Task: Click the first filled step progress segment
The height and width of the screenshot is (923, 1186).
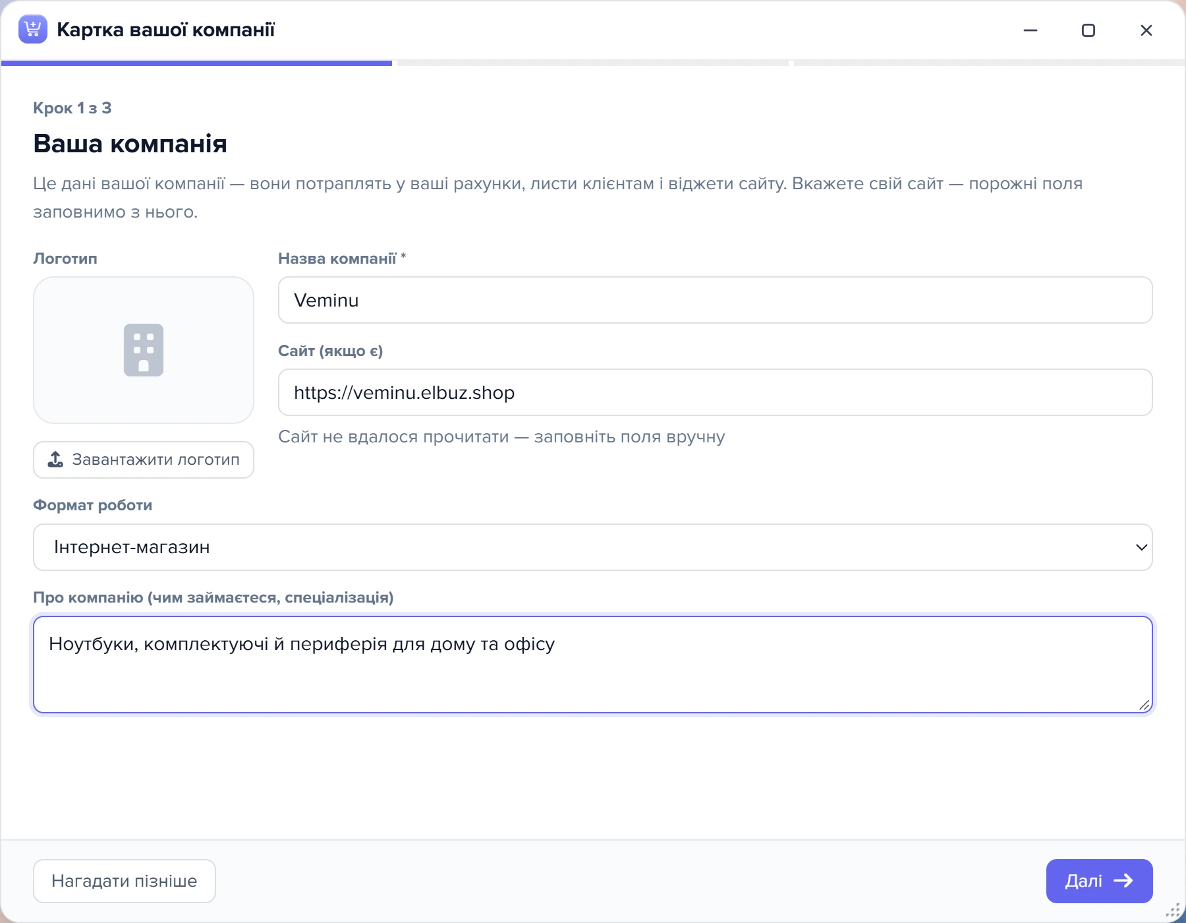Action: [196, 63]
